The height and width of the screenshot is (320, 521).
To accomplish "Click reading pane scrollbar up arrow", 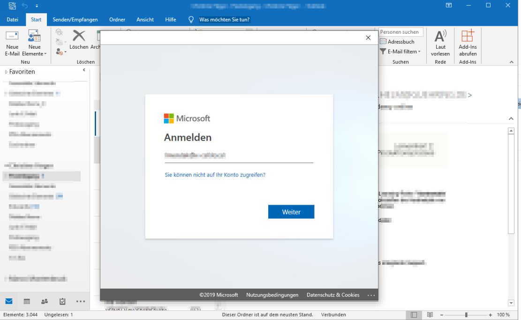I will coord(511,131).
